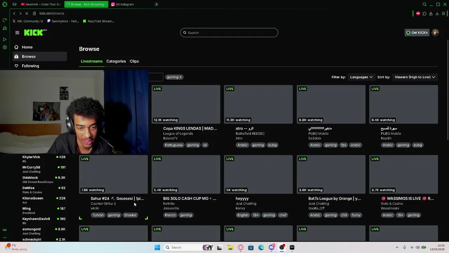Open the Languages filter dropdown
The width and height of the screenshot is (449, 253).
pos(361,77)
